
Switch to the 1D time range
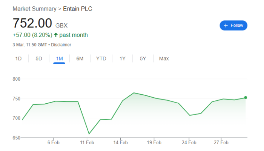point(18,59)
